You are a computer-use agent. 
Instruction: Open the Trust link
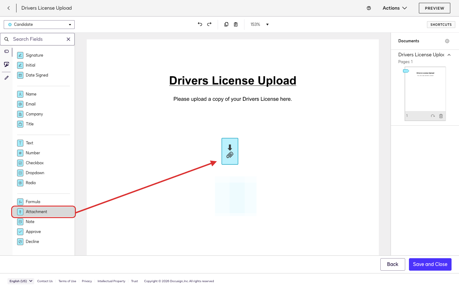point(134,281)
